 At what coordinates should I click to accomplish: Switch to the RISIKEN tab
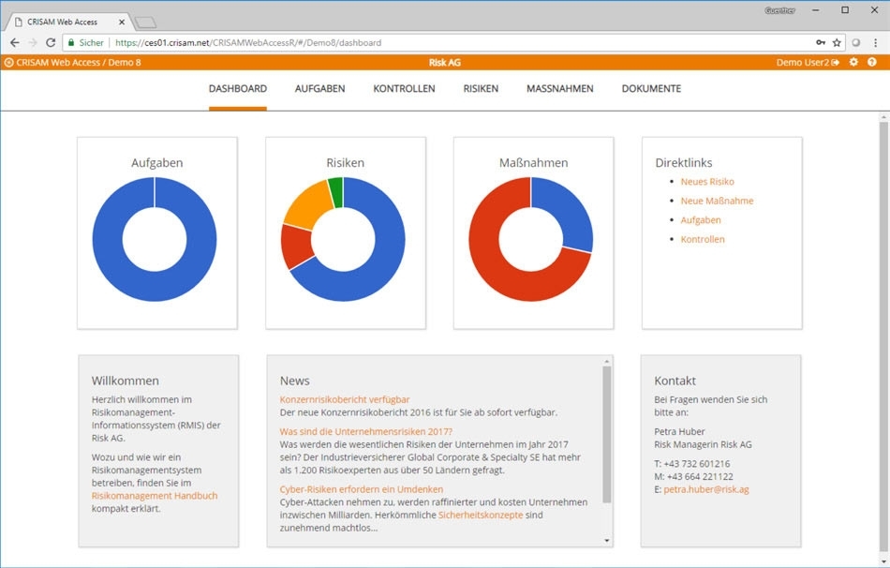[x=481, y=88]
